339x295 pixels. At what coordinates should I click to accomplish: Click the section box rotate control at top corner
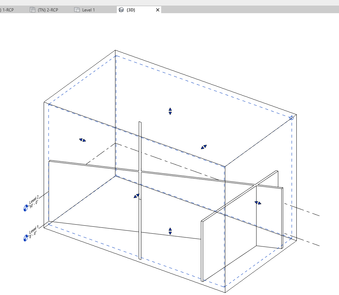coord(292,118)
